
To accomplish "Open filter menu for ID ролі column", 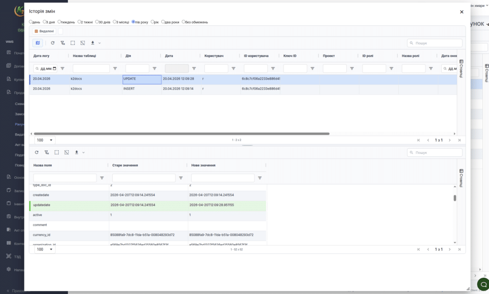I will tap(391, 69).
